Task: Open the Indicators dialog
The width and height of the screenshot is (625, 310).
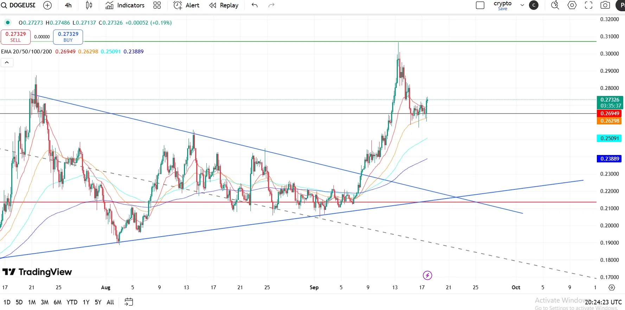Action: point(125,5)
